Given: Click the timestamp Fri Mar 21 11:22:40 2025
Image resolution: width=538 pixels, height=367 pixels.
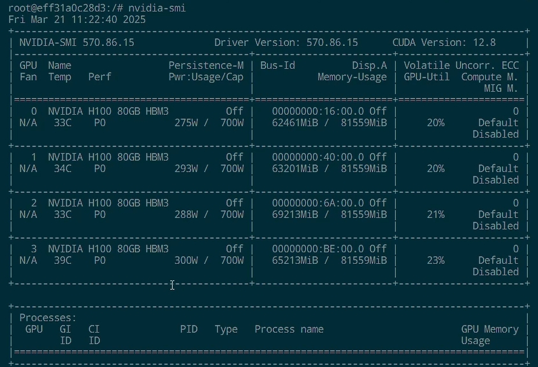Looking at the screenshot, I should (x=77, y=20).
